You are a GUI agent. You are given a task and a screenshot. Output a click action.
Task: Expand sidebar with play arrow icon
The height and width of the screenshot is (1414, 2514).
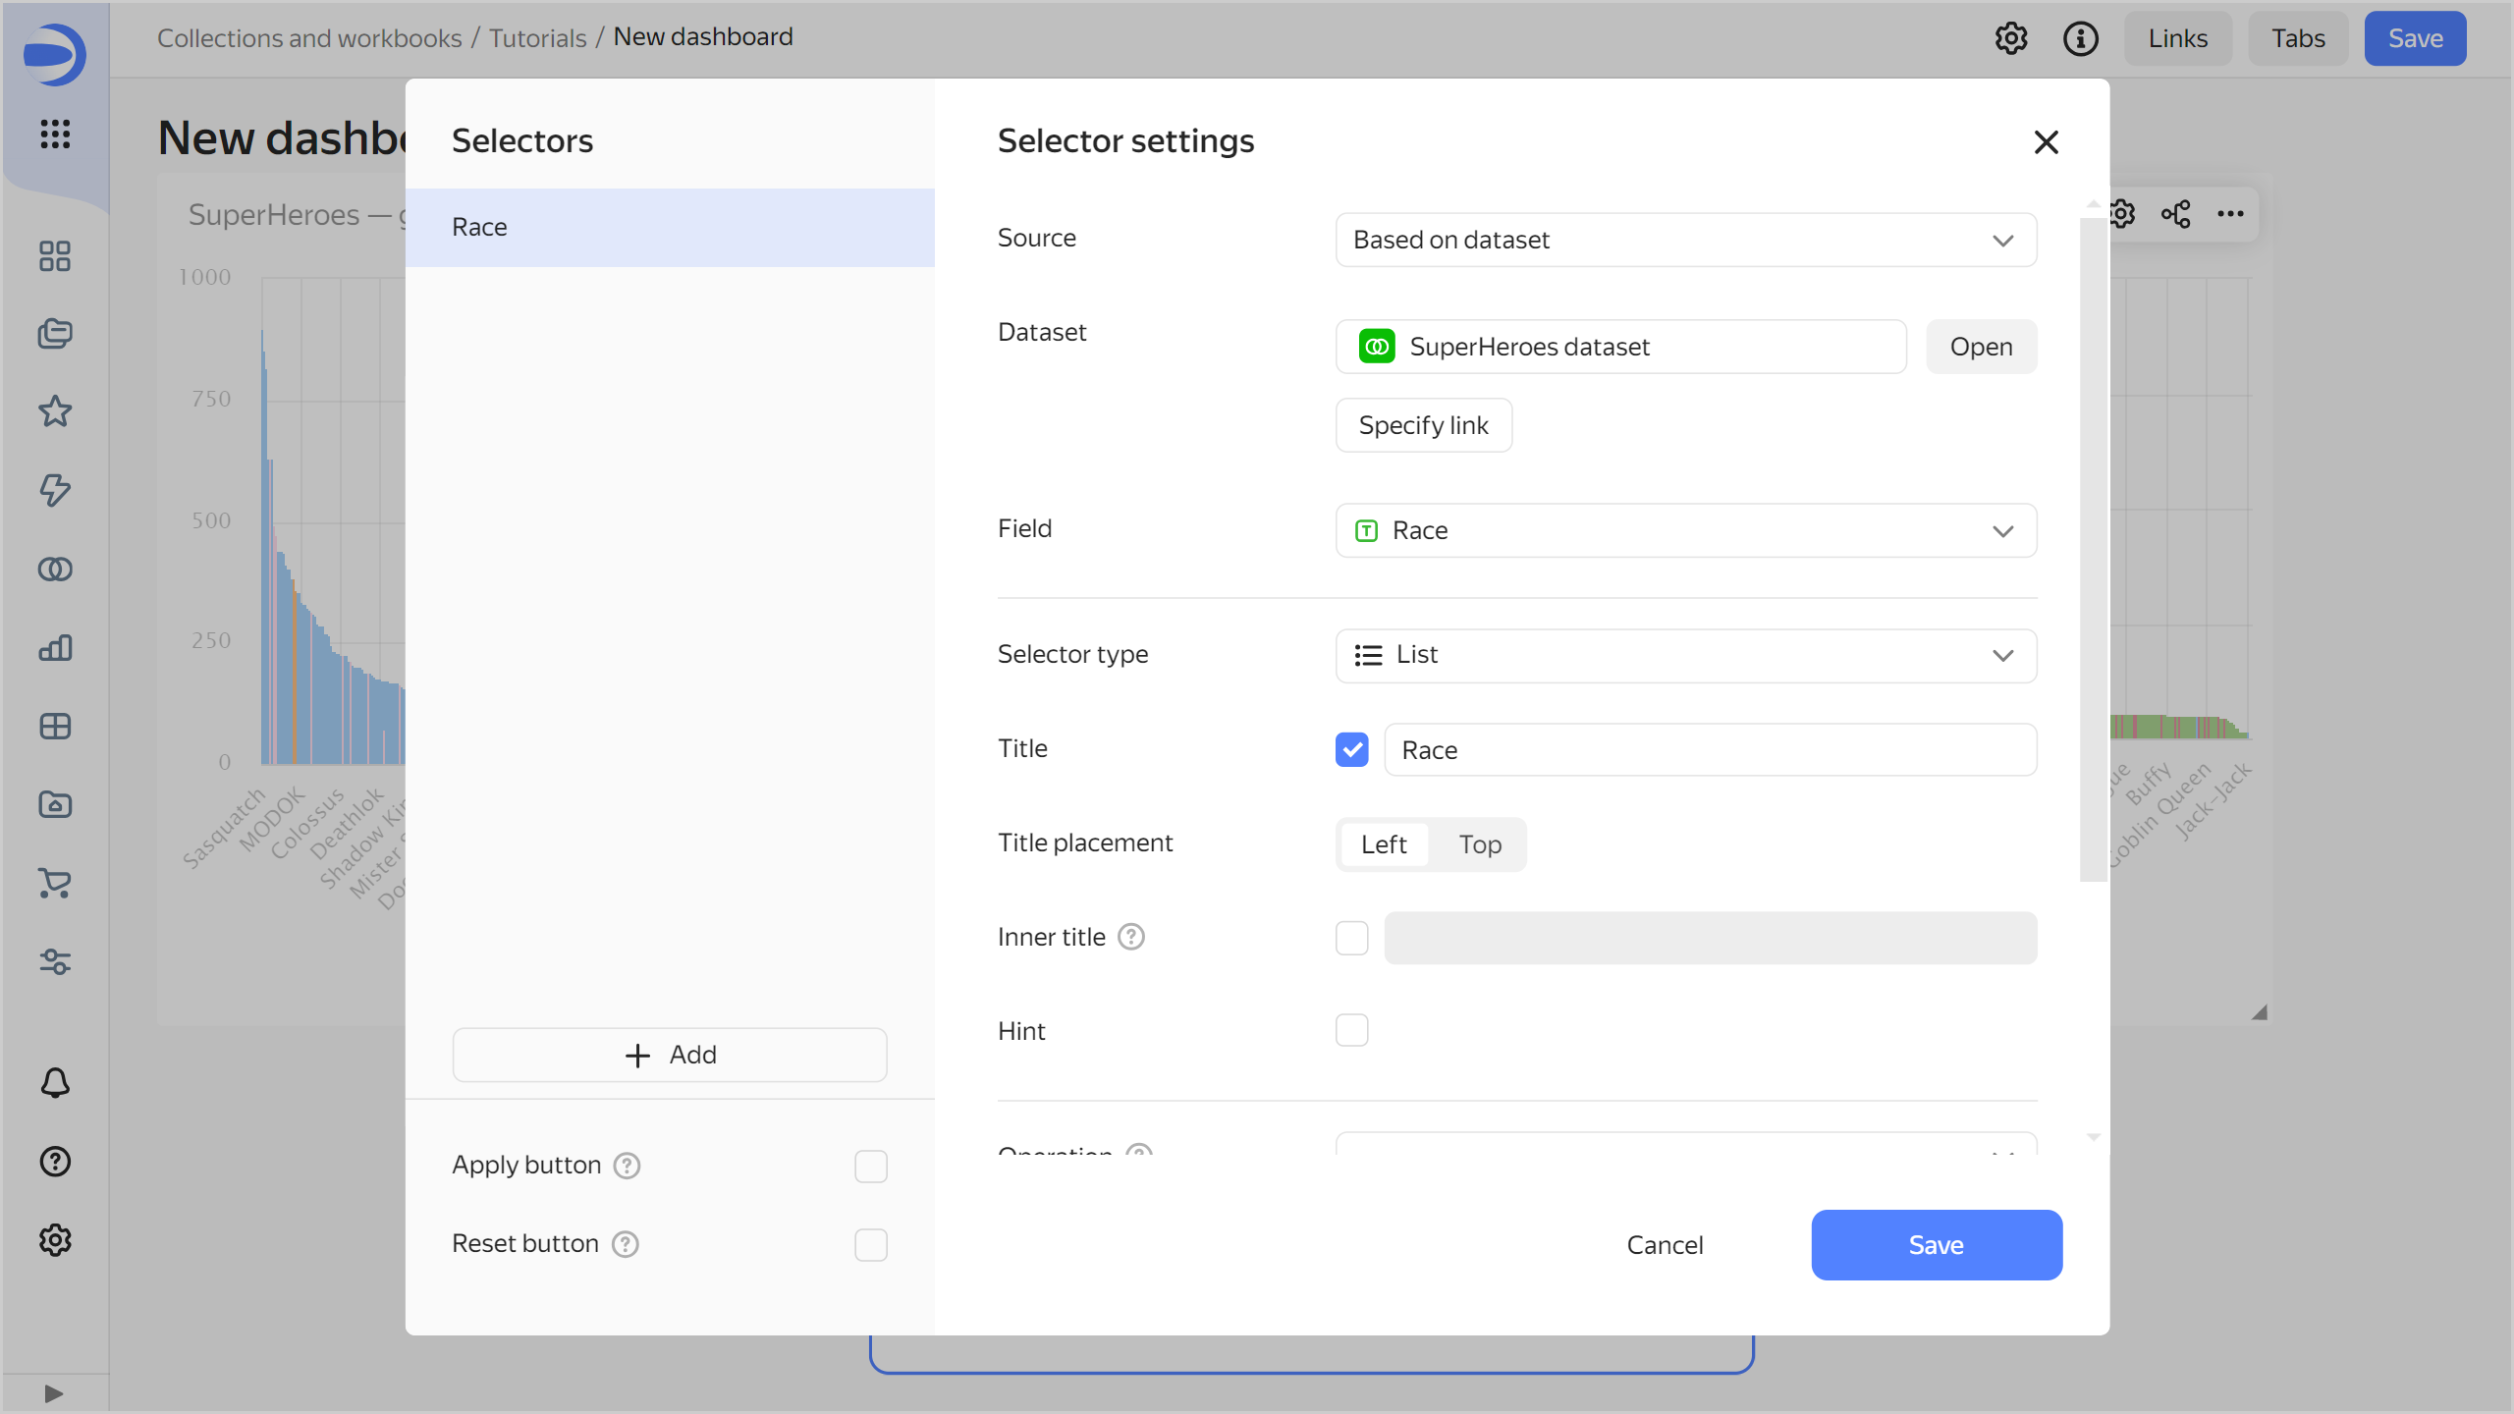(54, 1393)
